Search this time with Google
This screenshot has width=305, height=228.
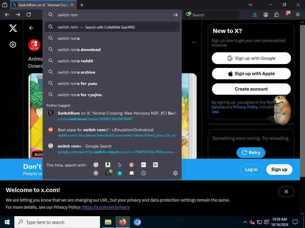pos(96,165)
